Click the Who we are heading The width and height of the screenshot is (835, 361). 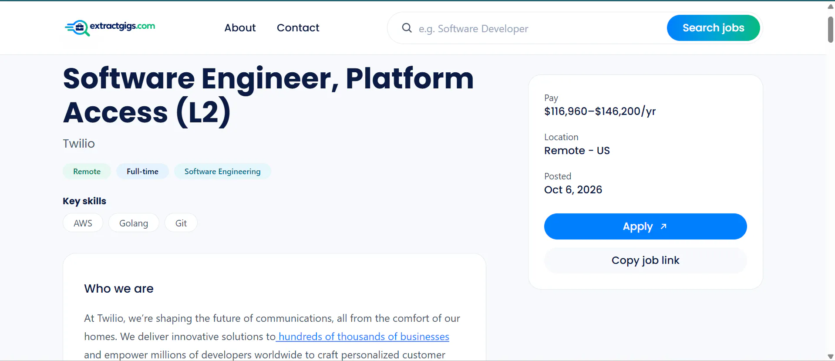pyautogui.click(x=119, y=289)
